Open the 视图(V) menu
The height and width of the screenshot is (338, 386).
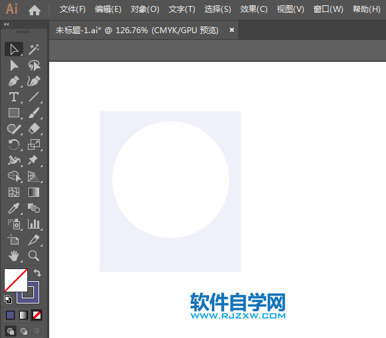tap(290, 9)
